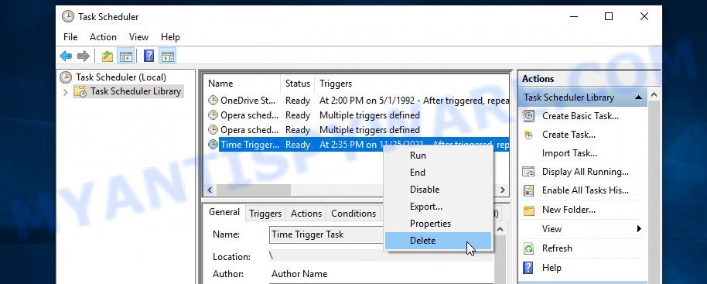Image resolution: width=707 pixels, height=284 pixels.
Task: Switch to the Actions tab
Action: [x=306, y=214]
